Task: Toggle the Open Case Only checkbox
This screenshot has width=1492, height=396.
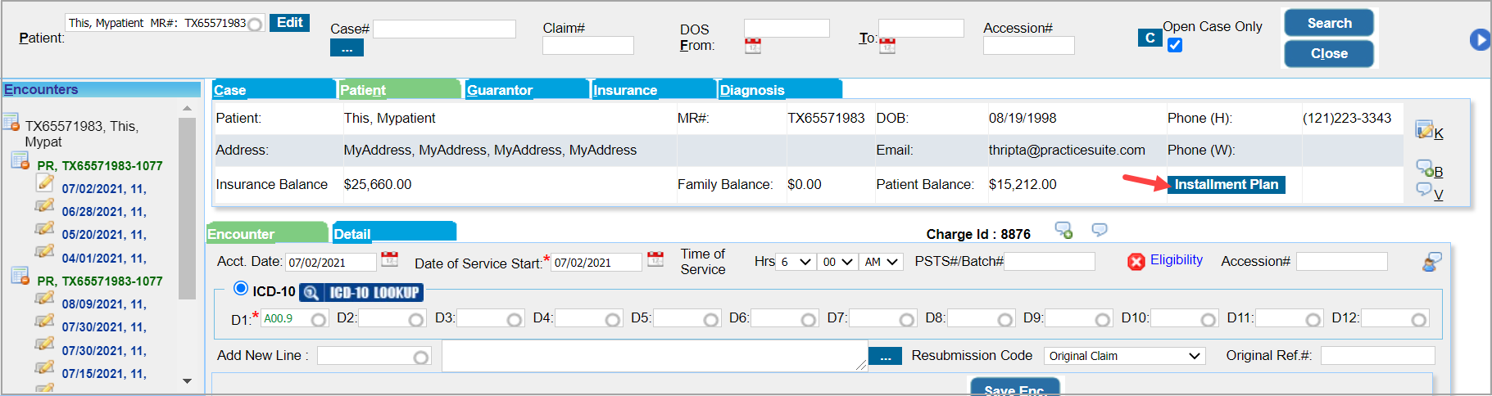Action: (1175, 45)
